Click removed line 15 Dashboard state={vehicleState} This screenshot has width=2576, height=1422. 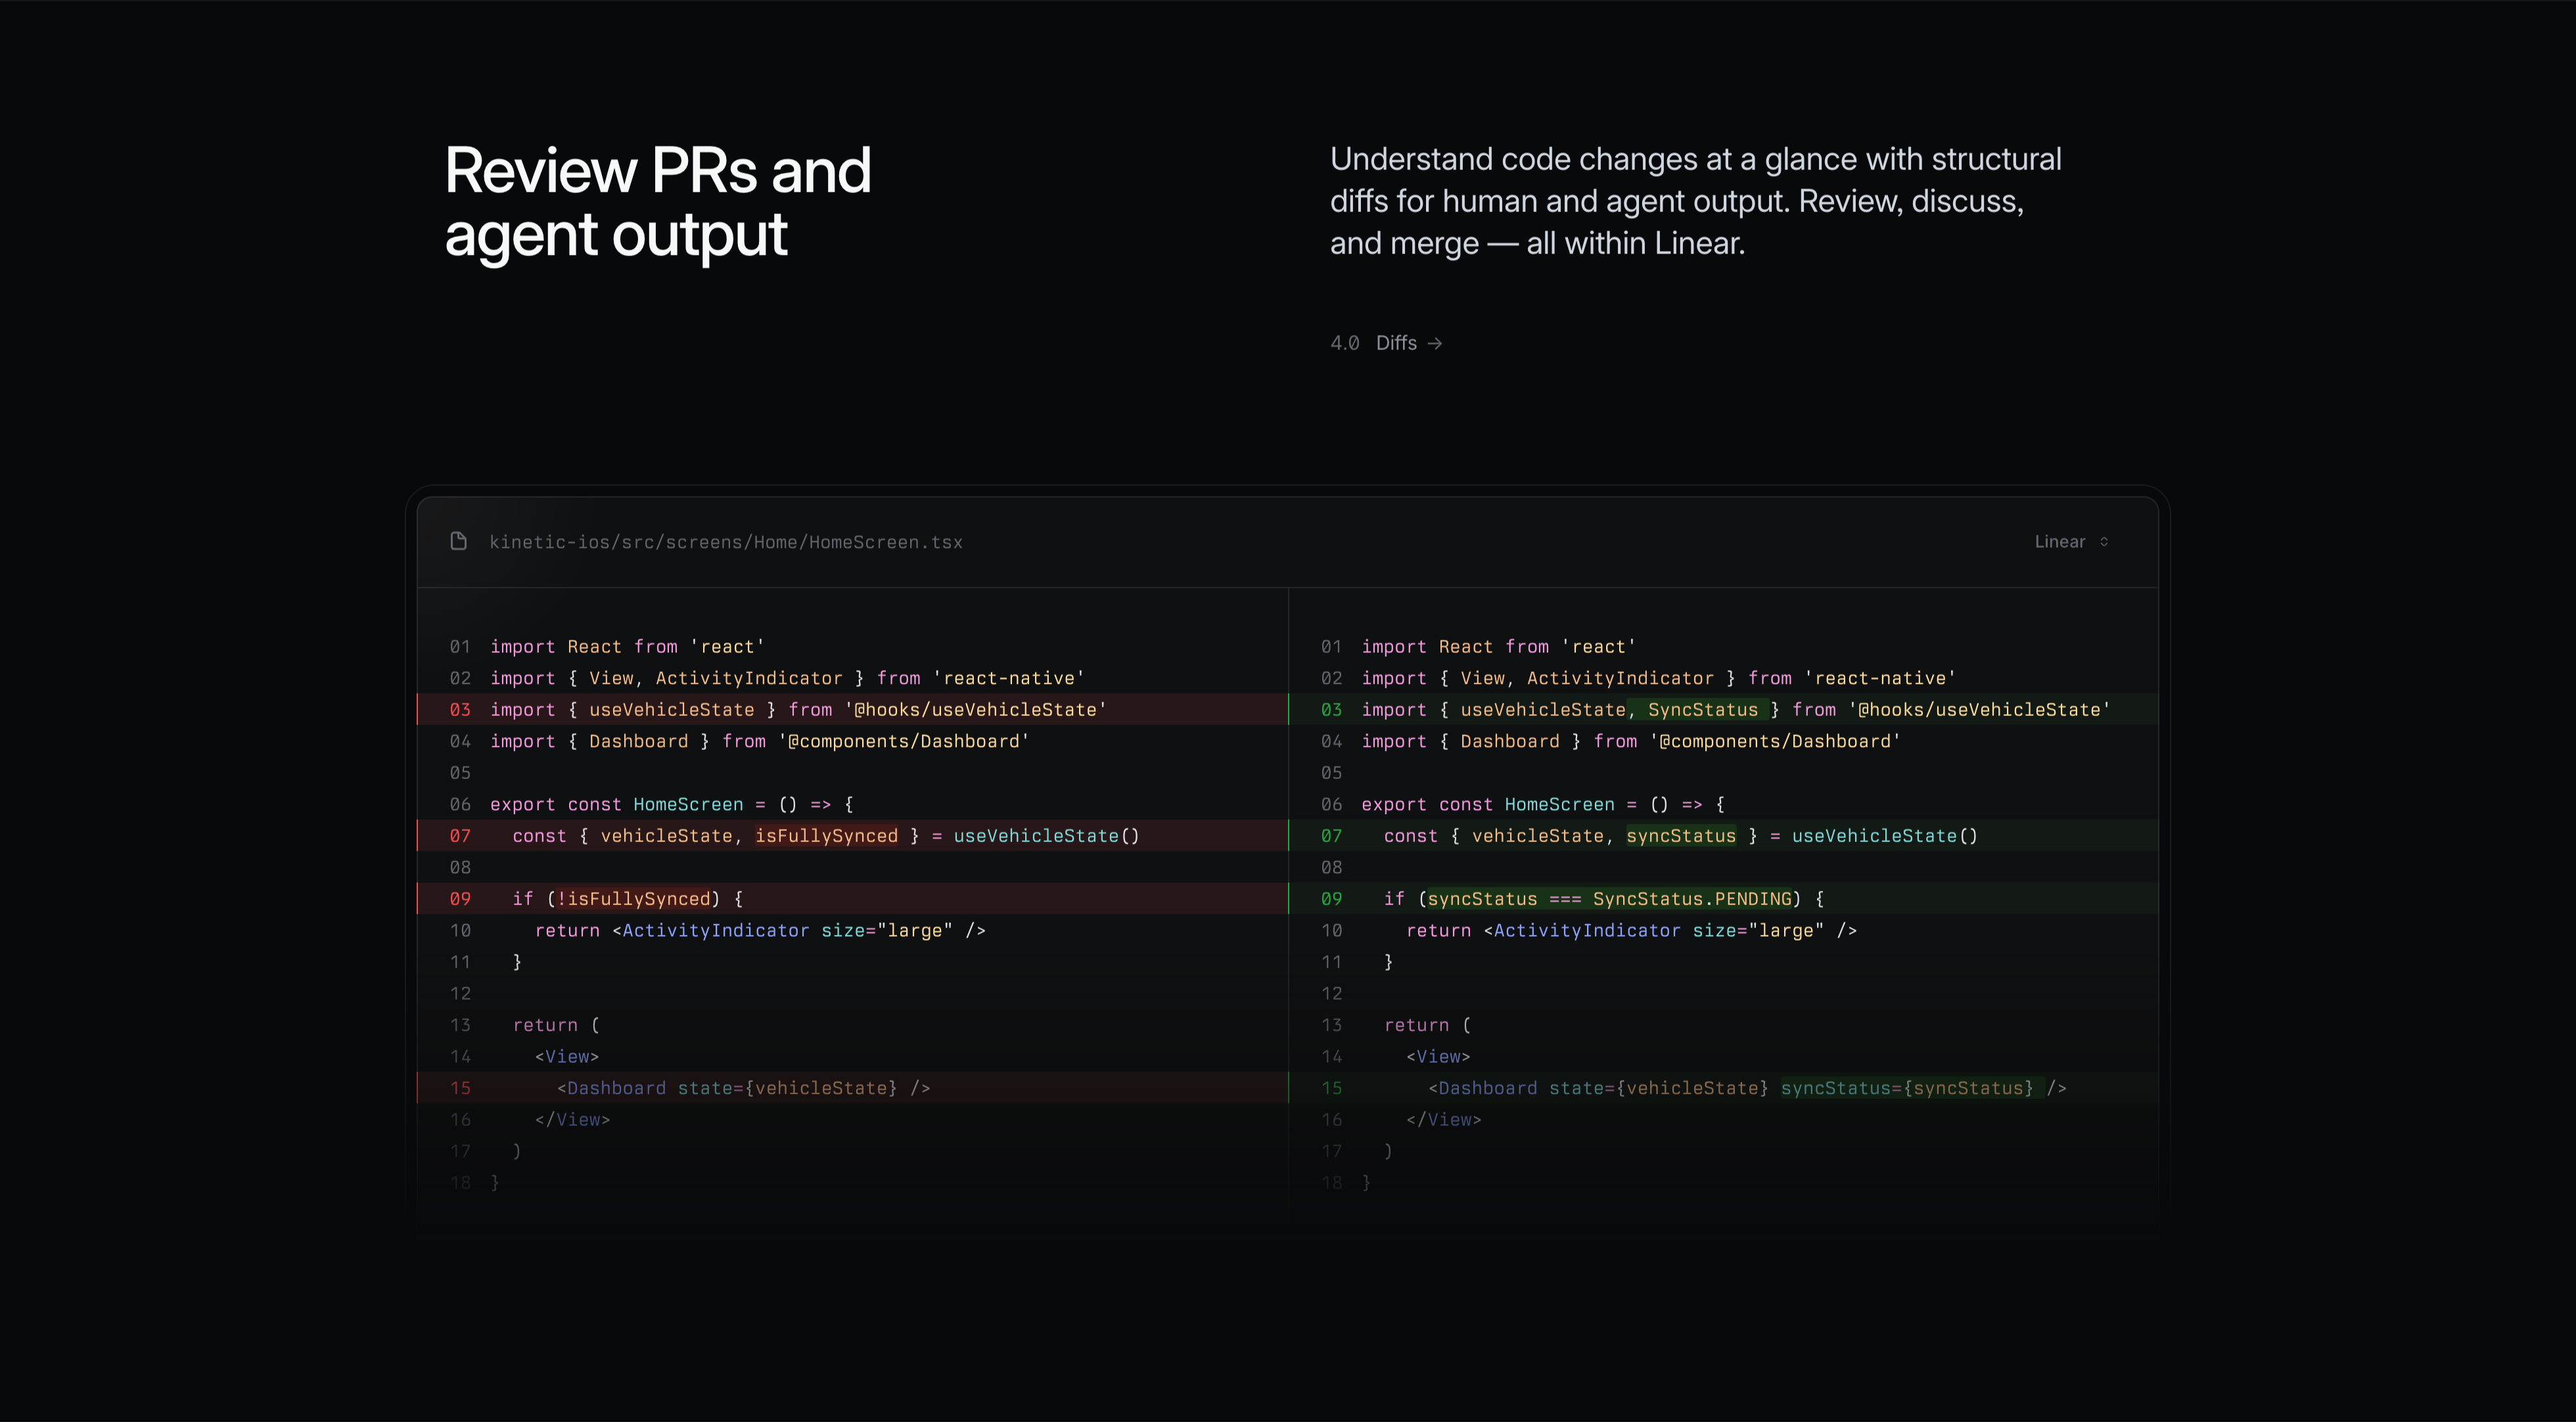[853, 1088]
